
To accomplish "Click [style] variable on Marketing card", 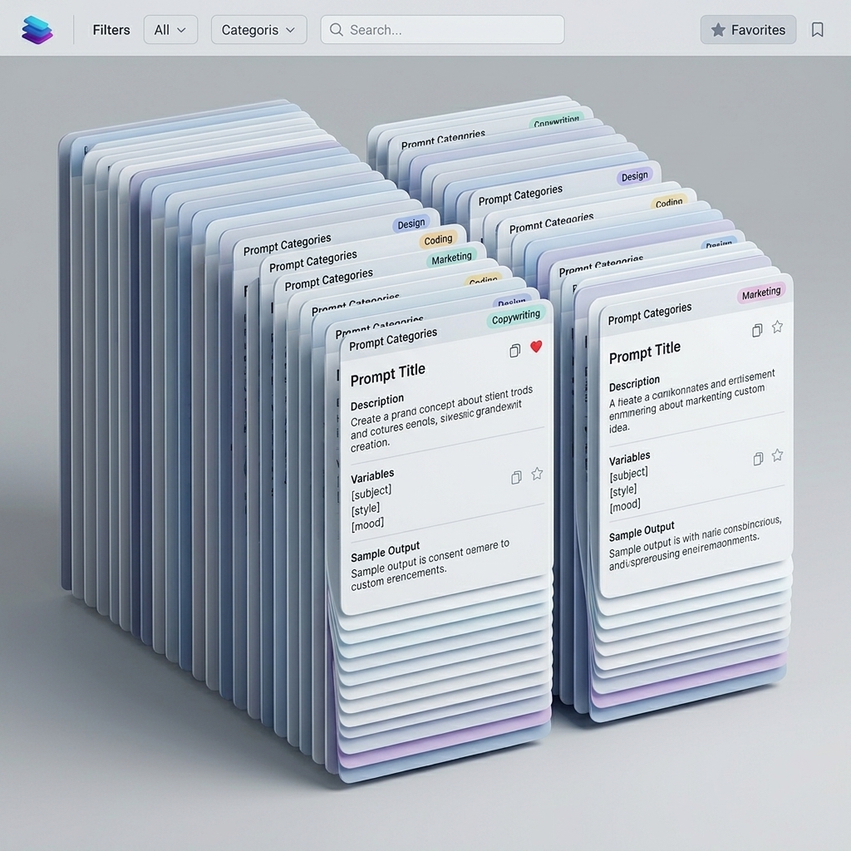I will 623,492.
